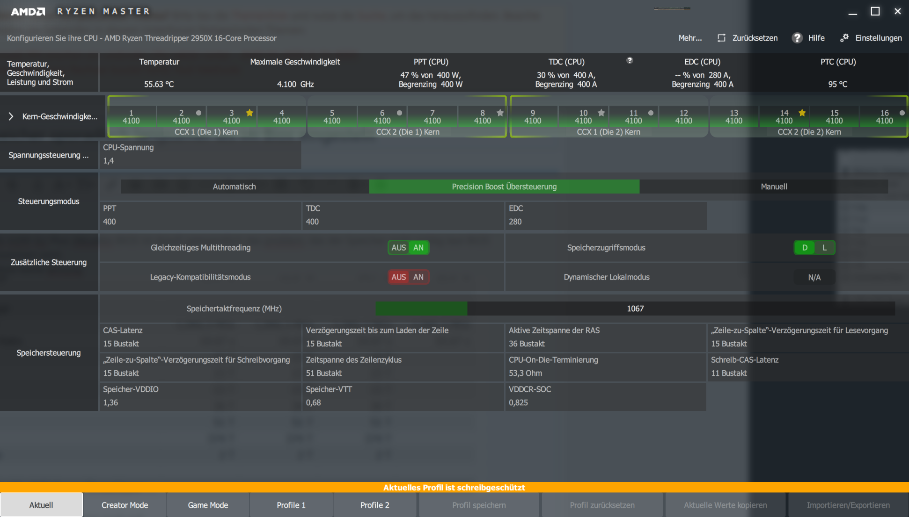Click the Zurücksetzen reset icon

point(721,38)
